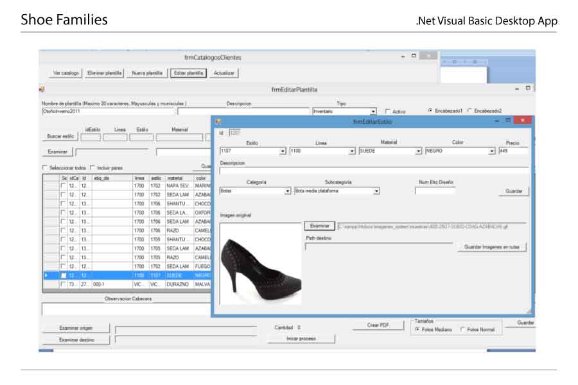Expand the Material combo box showing SUEDE
This screenshot has height=385, width=578.
[x=419, y=151]
